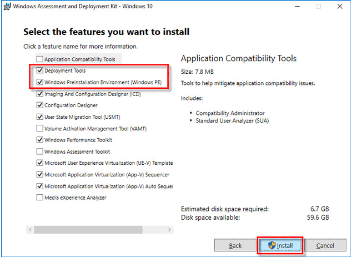Select the Windows Performance Toolkit feature name
The height and width of the screenshot is (258, 352).
[x=78, y=140]
